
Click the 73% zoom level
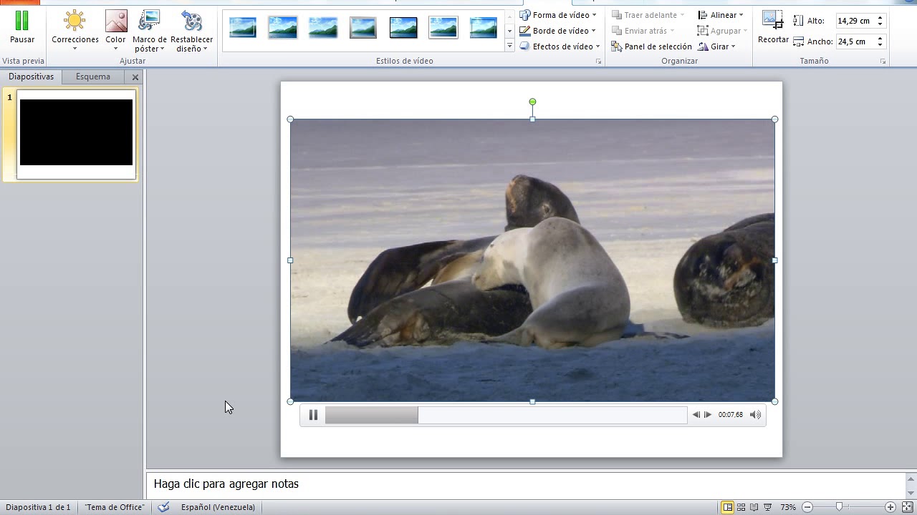tap(788, 507)
